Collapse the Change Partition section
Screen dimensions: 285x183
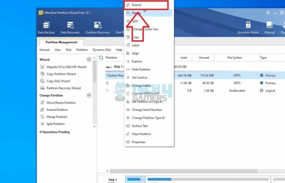(x=89, y=95)
